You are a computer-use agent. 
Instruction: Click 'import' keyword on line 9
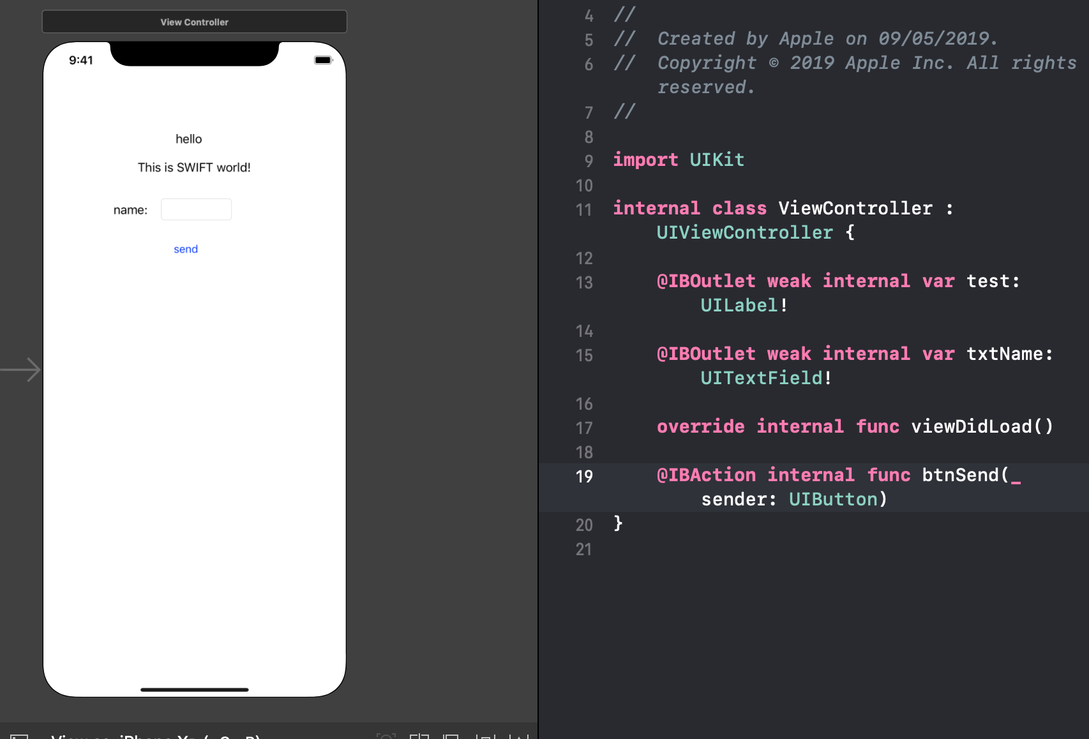[645, 160]
